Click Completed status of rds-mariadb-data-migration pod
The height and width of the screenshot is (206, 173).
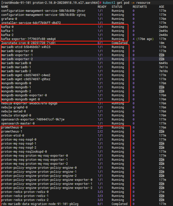tap(120, 204)
